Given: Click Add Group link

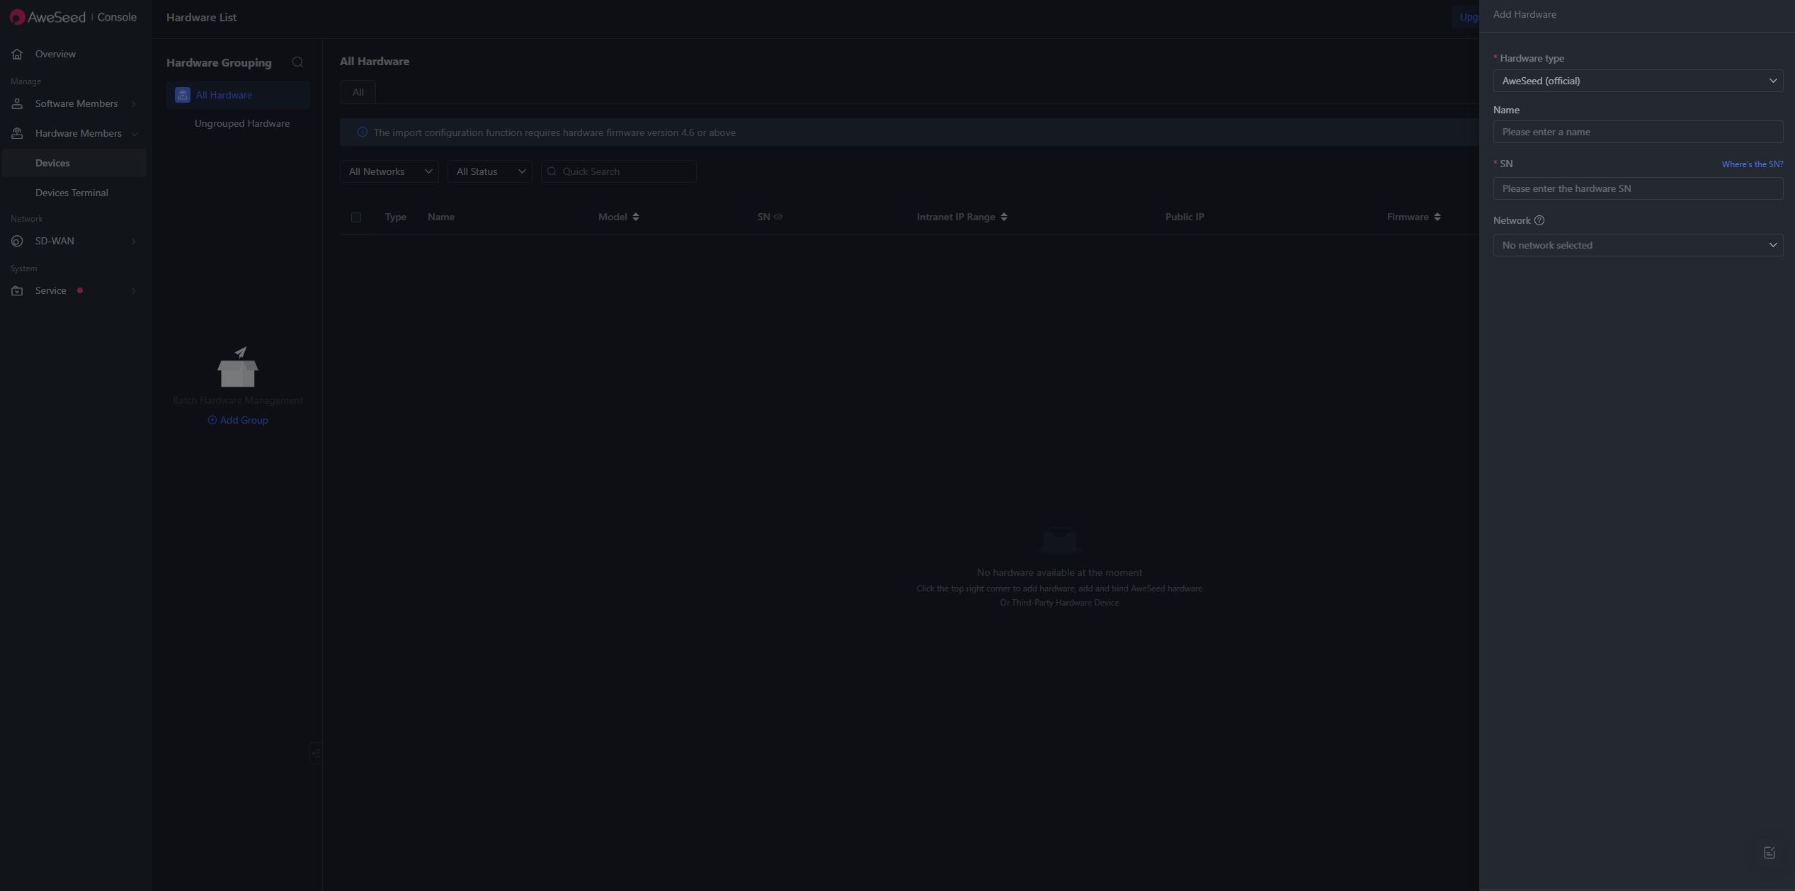Looking at the screenshot, I should (238, 420).
